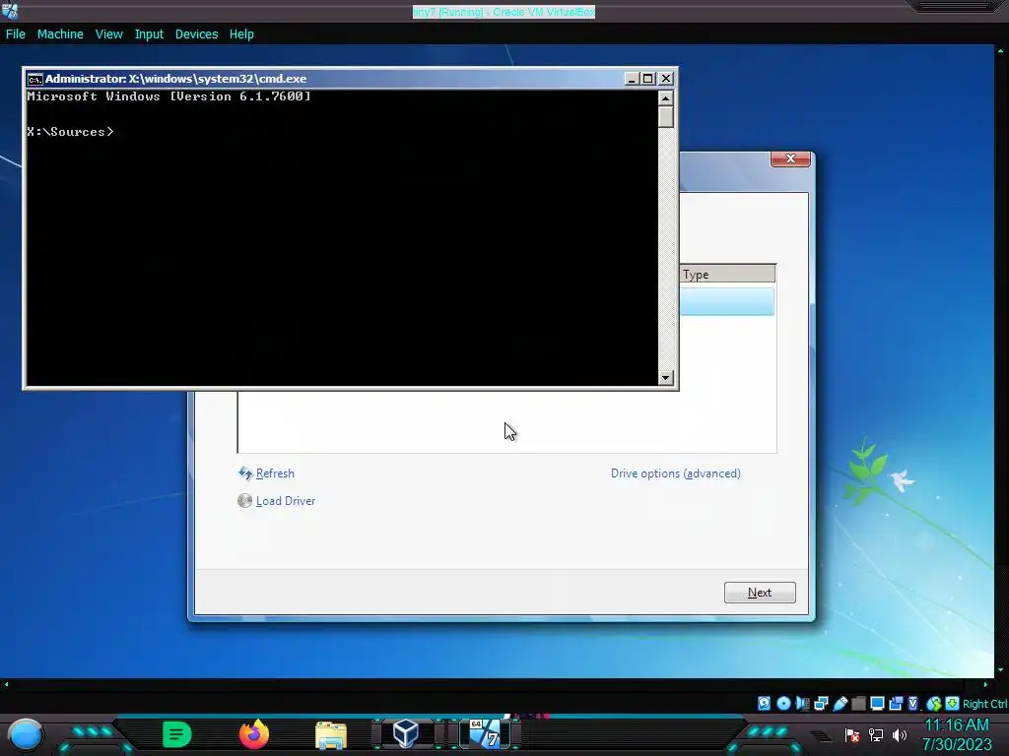Open the Help menu
Screen dimensions: 1009x756
click(241, 34)
